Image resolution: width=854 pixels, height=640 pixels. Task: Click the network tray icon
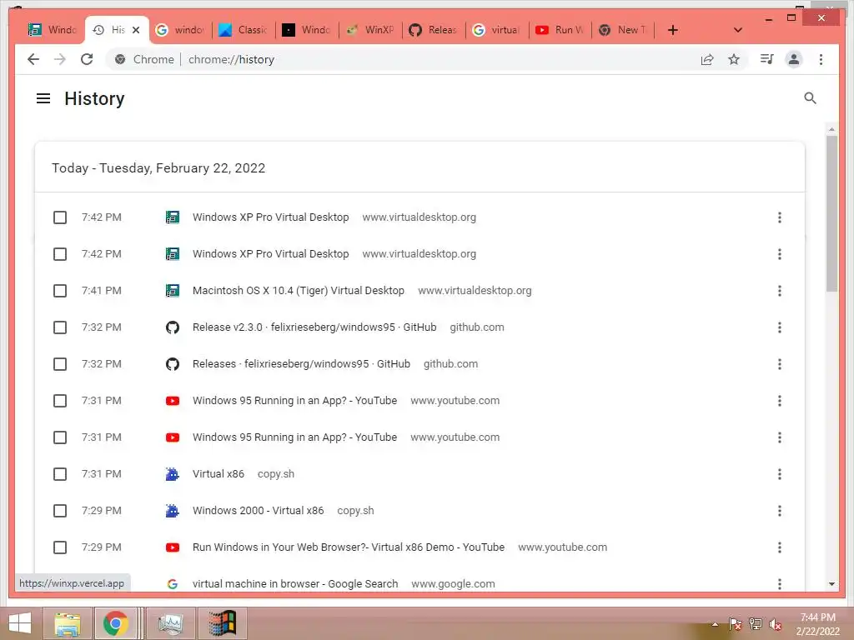click(756, 624)
